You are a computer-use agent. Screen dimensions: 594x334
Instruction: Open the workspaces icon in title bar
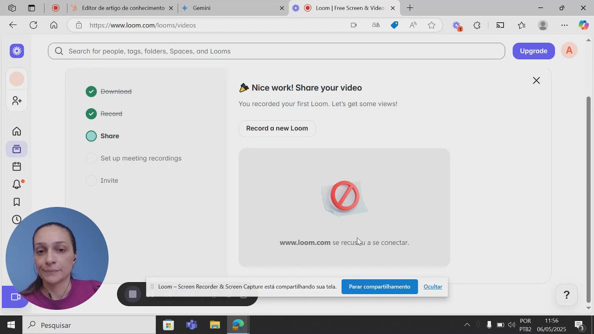point(12,8)
